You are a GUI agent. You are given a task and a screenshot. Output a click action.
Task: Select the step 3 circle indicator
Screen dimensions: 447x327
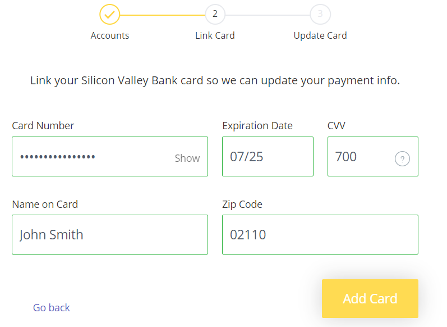(x=320, y=14)
